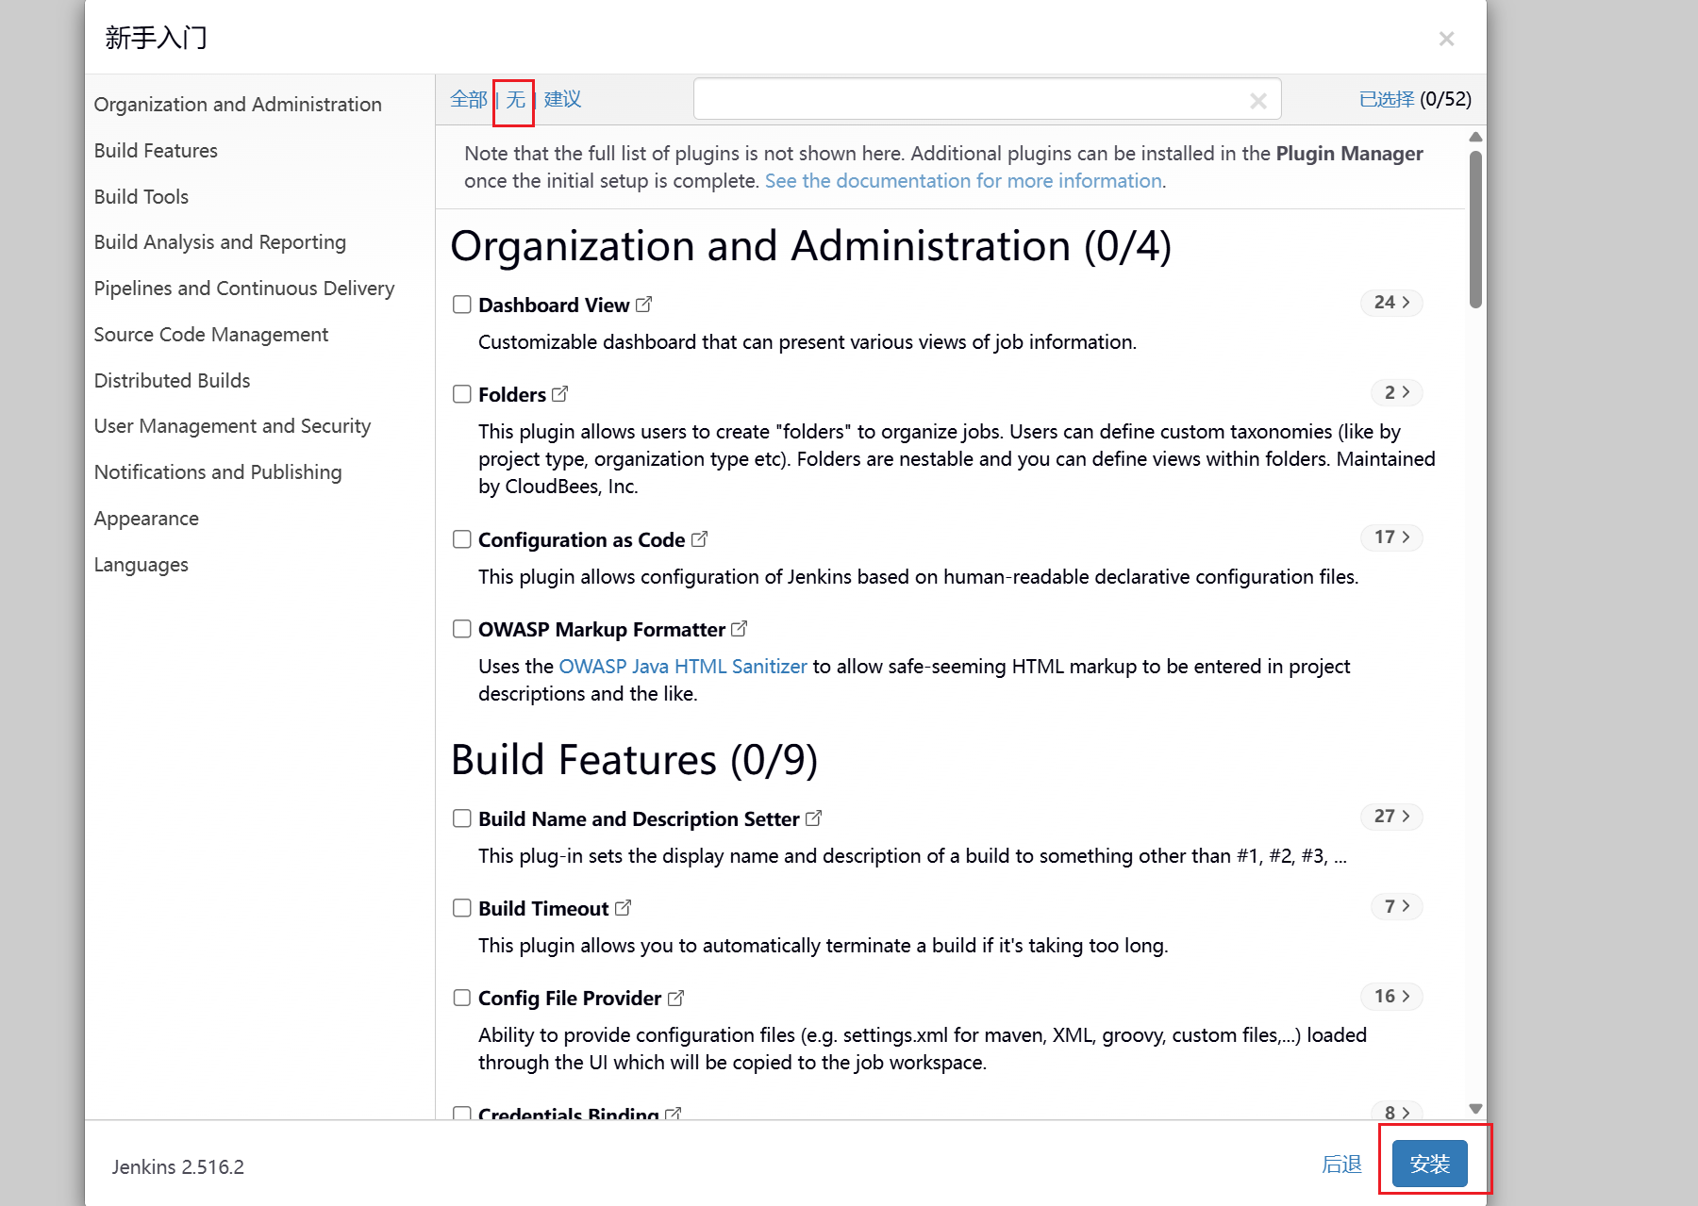
Task: Select Source Code Management category
Action: click(x=211, y=335)
